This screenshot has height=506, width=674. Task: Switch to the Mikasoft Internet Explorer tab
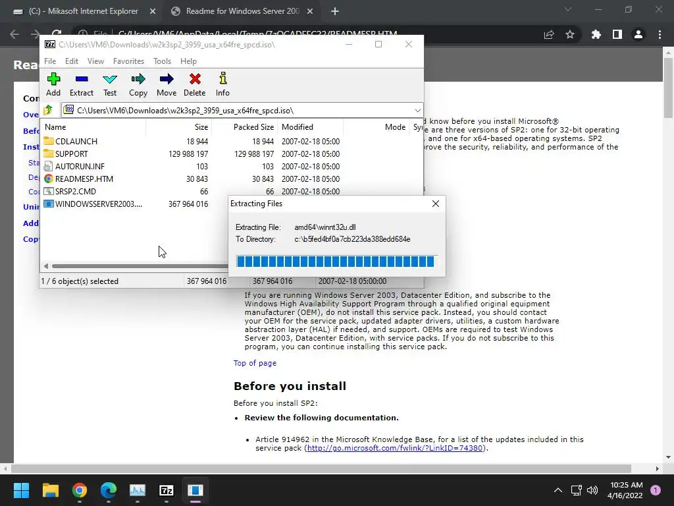[83, 11]
